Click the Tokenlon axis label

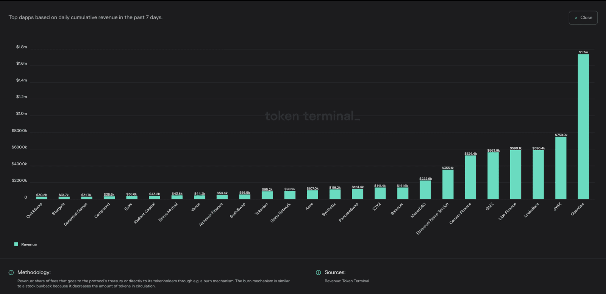261,209
